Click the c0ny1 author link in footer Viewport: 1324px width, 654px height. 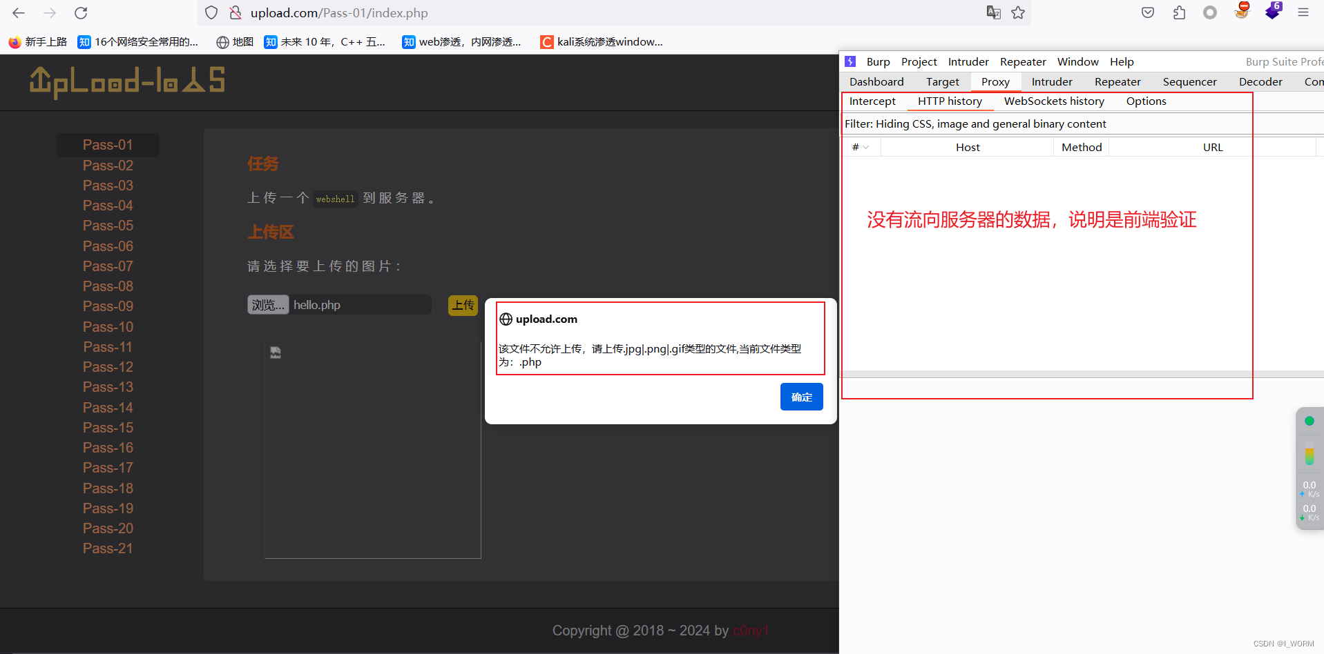(750, 631)
